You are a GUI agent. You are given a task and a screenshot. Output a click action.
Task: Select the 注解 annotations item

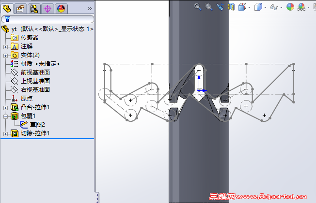tap(22, 46)
